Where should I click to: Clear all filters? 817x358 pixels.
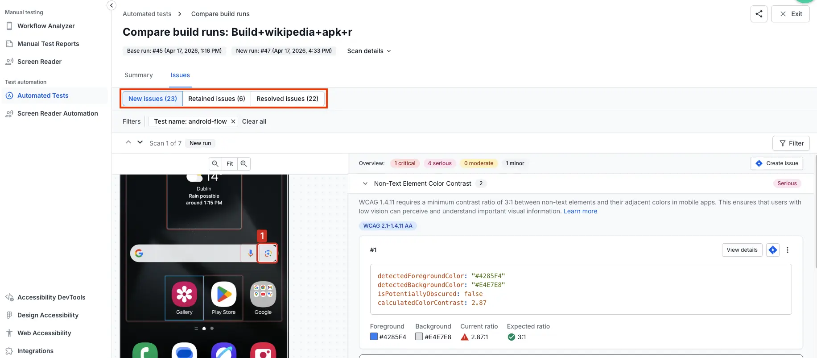[254, 121]
